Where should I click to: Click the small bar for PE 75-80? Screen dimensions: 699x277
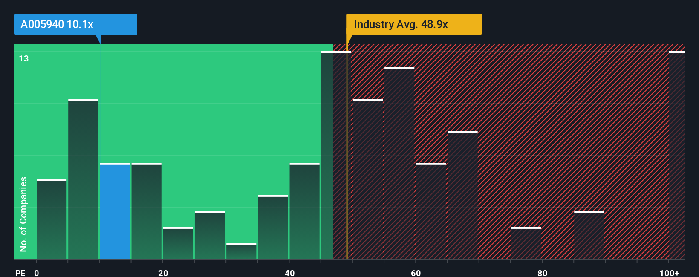[526, 243]
